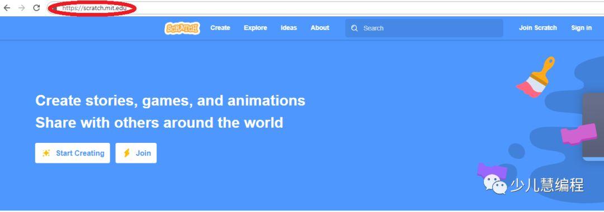This screenshot has width=604, height=212.
Task: Click the Join Scratch link
Action: coord(538,28)
